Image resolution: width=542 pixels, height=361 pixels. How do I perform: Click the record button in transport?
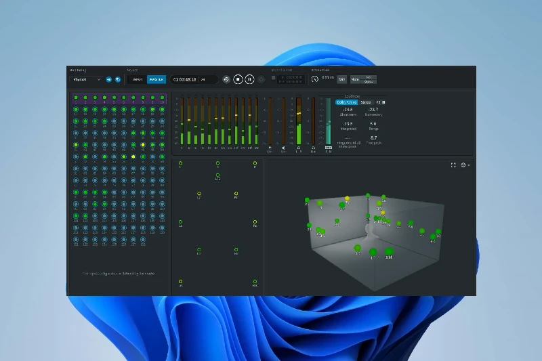point(261,79)
